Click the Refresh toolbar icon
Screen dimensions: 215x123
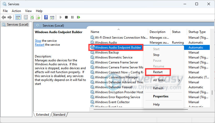click(x=32, y=17)
